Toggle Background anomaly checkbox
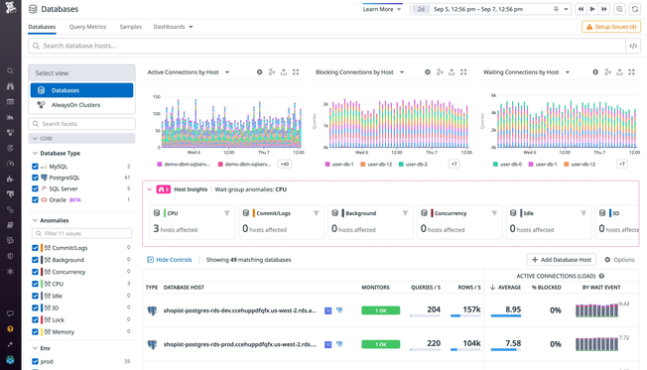The image size is (647, 370). pos(35,260)
